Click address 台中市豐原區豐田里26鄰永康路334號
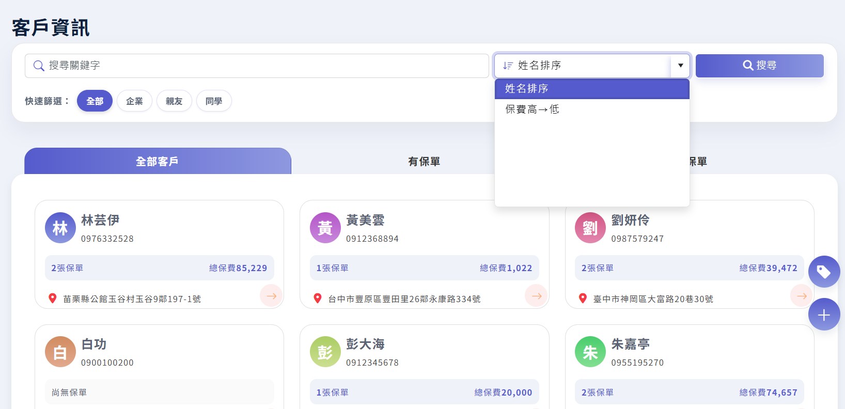The image size is (845, 409). [404, 299]
